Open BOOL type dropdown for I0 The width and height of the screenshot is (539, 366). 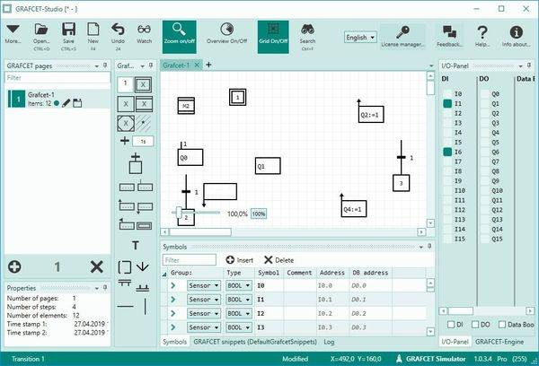tap(239, 285)
